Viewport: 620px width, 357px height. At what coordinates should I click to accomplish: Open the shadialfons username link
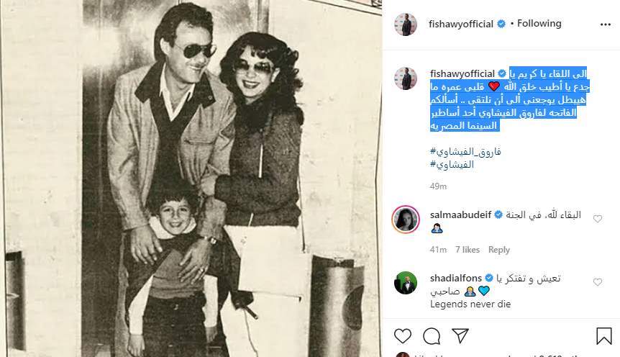[x=456, y=279]
